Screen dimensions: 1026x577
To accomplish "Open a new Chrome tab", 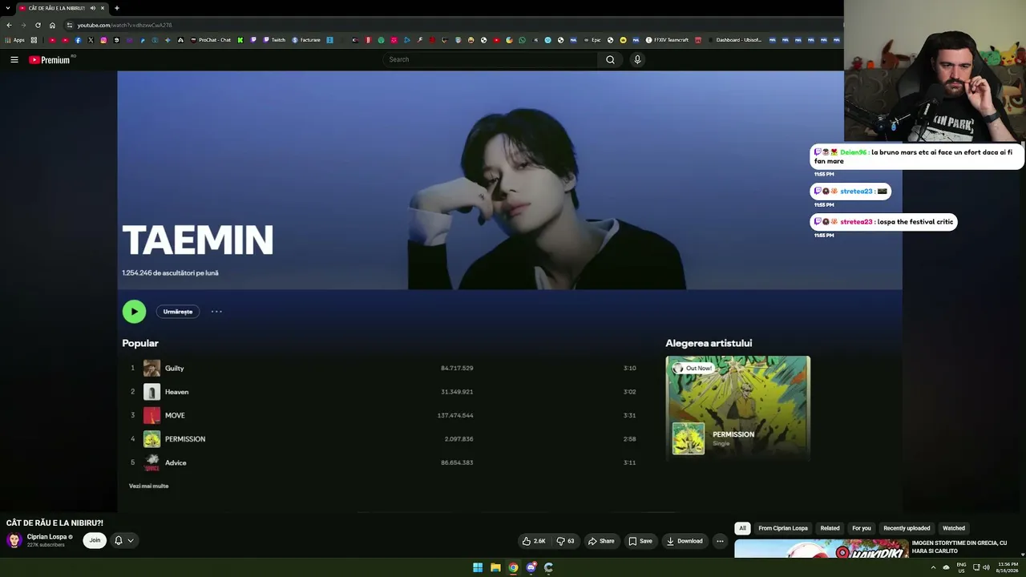I will (116, 8).
